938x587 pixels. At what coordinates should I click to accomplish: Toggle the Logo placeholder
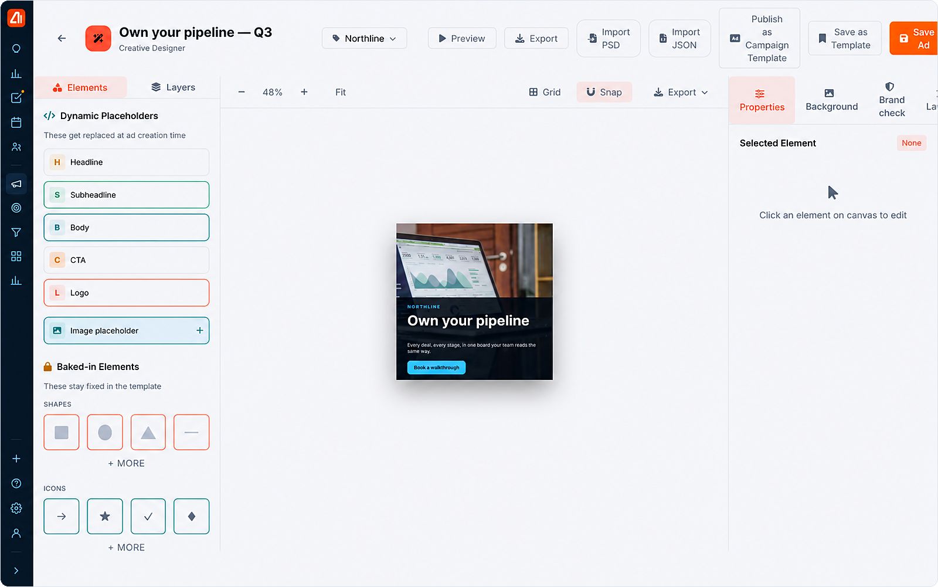tap(127, 293)
